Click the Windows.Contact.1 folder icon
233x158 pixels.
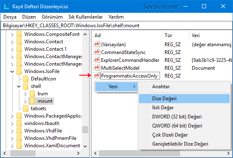(19, 49)
